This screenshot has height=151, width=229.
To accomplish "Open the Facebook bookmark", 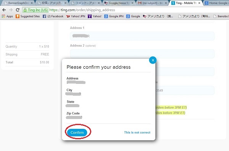I will click(53, 16).
